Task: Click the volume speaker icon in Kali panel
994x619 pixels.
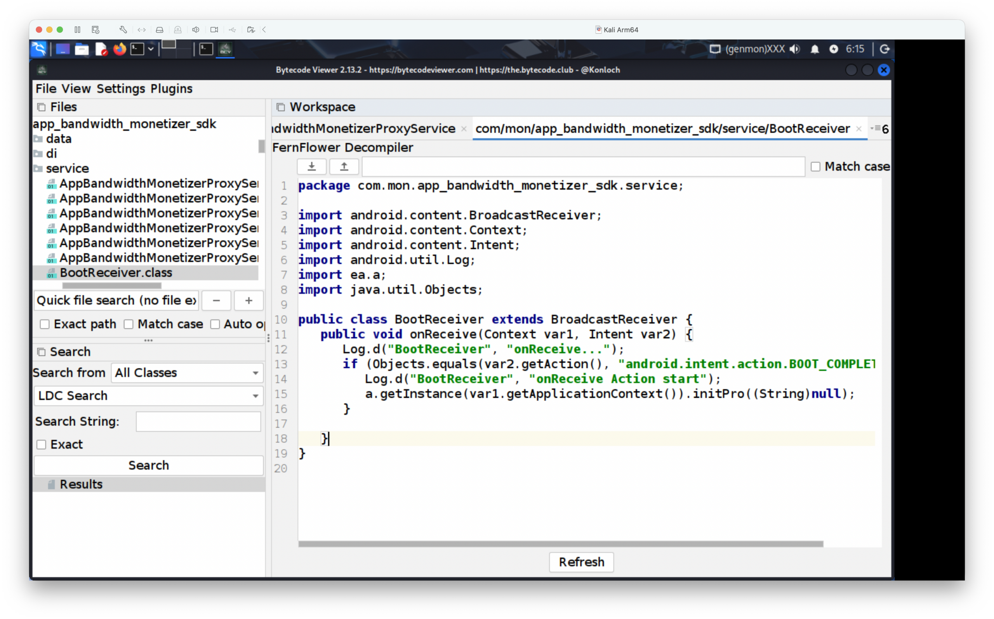Action: pos(794,49)
